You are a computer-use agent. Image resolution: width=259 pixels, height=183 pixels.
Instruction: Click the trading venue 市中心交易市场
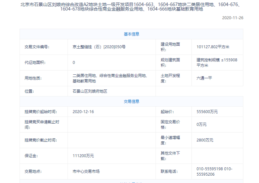(x=86, y=171)
